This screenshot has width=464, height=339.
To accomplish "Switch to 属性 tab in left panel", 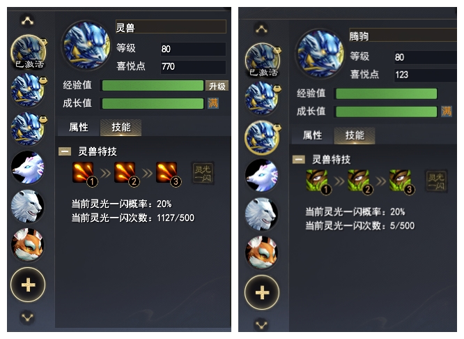I will pyautogui.click(x=79, y=128).
